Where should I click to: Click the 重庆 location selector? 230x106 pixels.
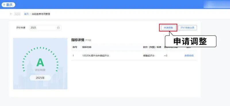8,5
